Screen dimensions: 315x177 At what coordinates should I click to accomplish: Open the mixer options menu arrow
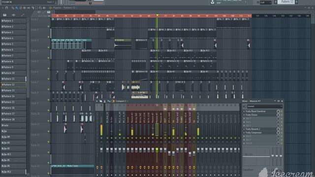[x=97, y=101]
